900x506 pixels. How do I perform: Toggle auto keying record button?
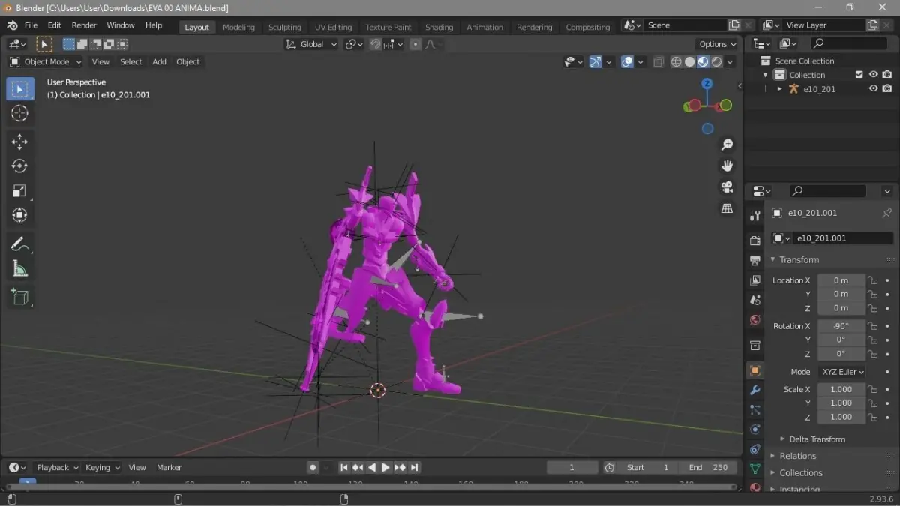[x=313, y=467]
